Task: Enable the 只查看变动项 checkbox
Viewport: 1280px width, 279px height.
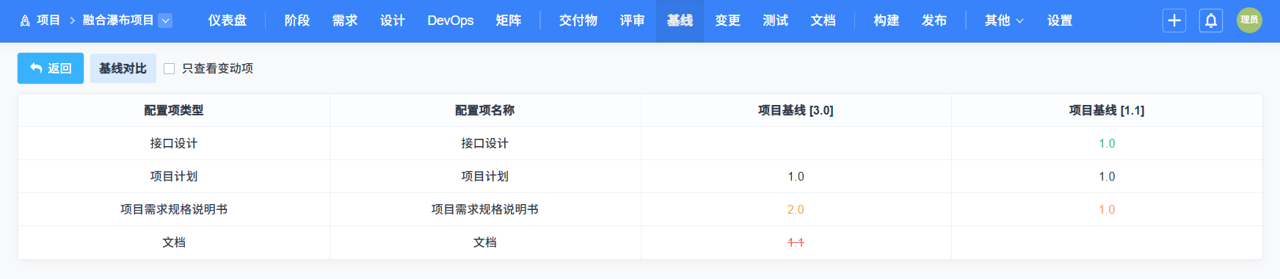Action: tap(170, 68)
